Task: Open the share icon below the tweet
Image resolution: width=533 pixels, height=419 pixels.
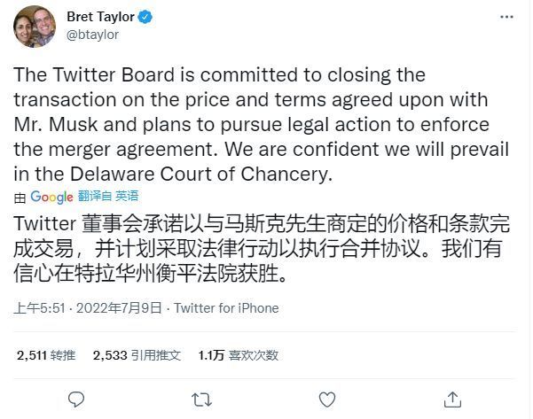Action: 453,400
